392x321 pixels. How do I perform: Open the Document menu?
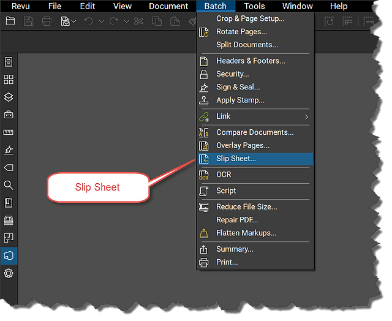pos(168,6)
